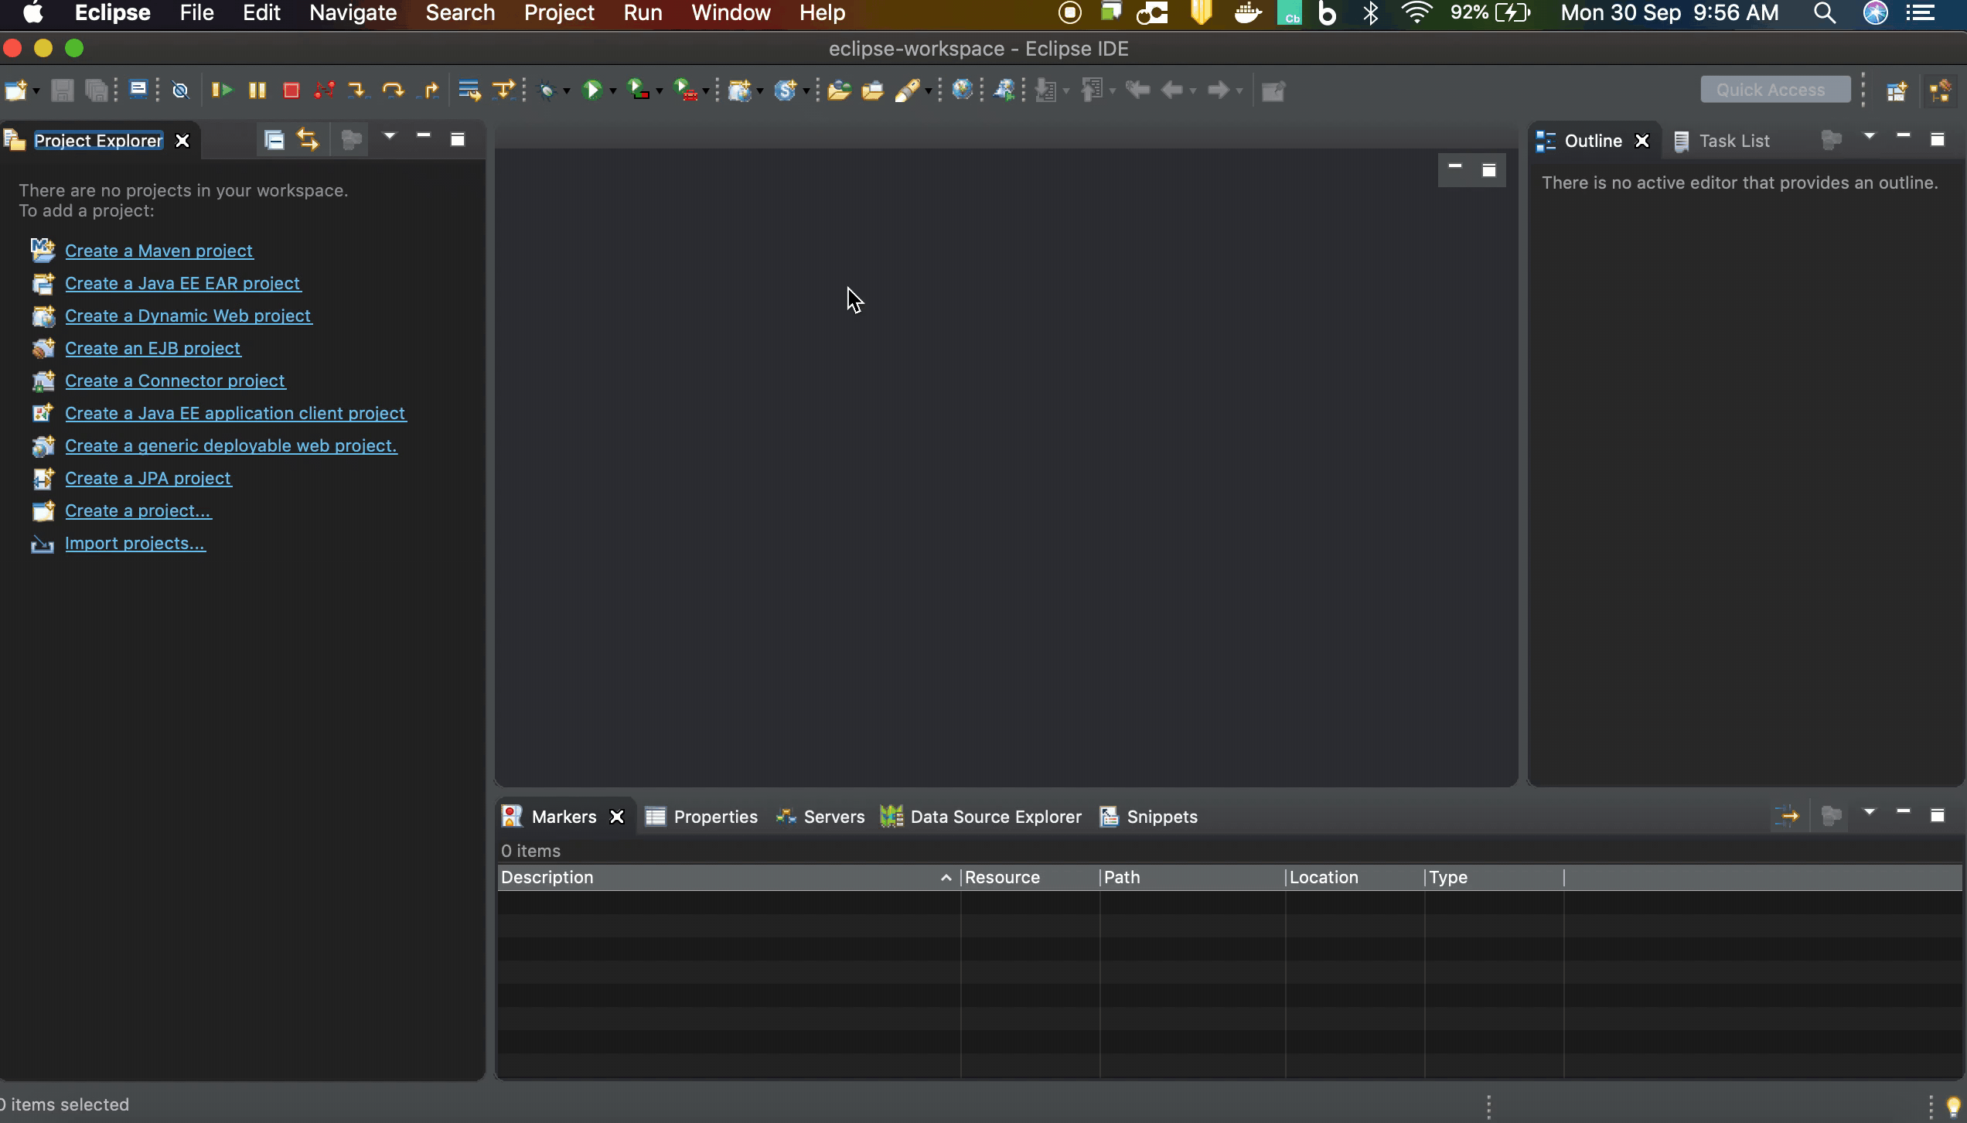Click Create a Maven project link
Image resolution: width=1967 pixels, height=1123 pixels.
158,249
